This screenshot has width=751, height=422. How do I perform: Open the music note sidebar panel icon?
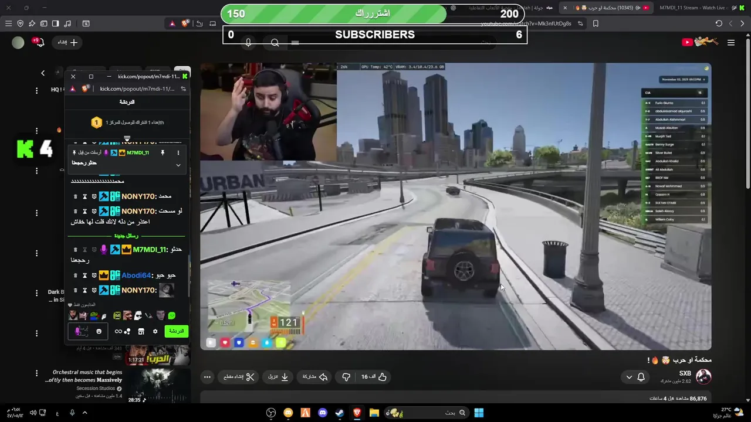coord(67,23)
